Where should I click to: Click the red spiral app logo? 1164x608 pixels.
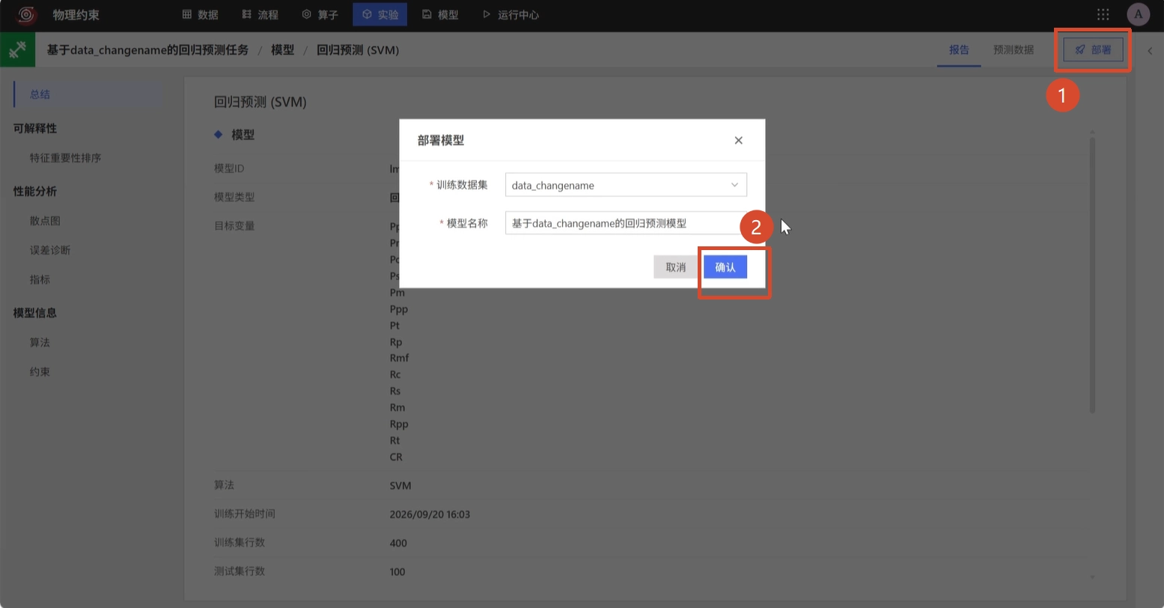point(27,14)
